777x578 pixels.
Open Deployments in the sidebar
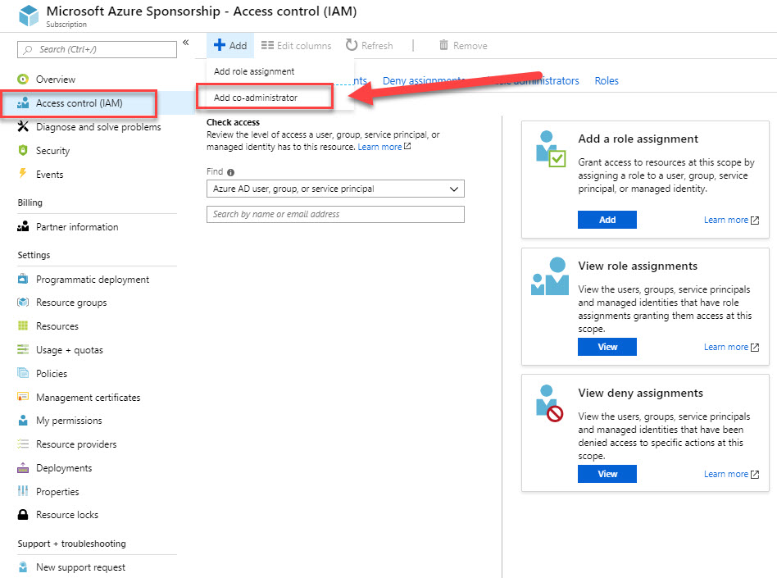coord(64,468)
